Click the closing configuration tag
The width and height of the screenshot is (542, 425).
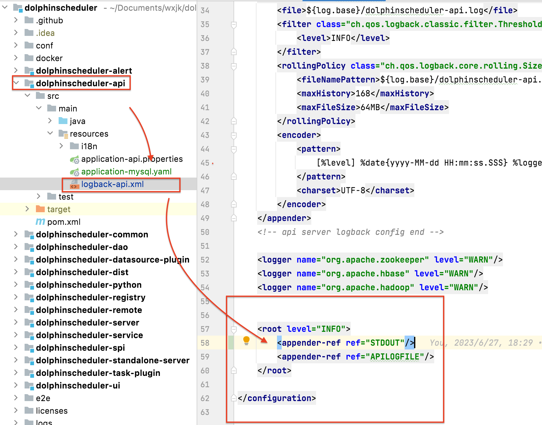277,398
